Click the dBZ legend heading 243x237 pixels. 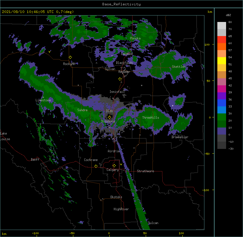[x=228, y=15]
